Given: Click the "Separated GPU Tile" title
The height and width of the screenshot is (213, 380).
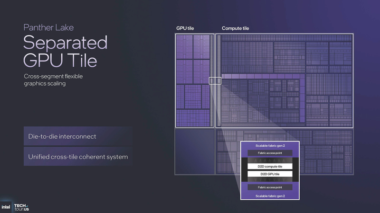Looking at the screenshot, I should click(66, 51).
